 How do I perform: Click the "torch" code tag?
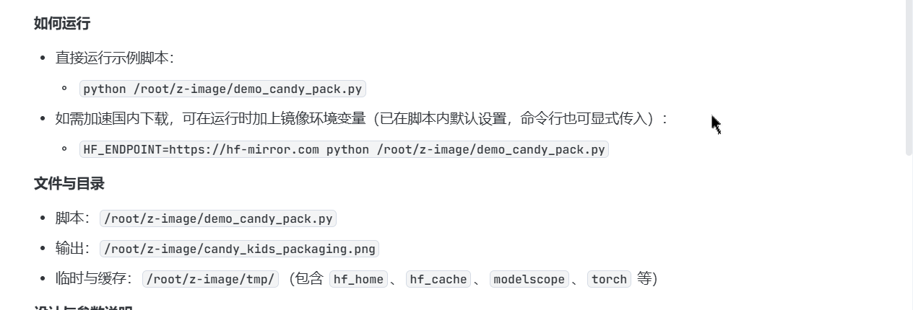[x=609, y=280]
